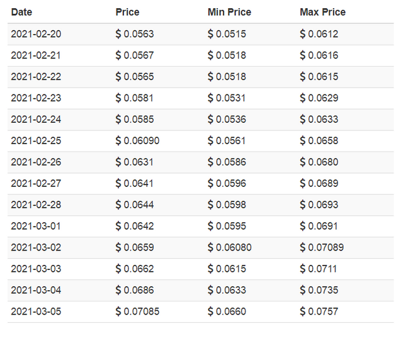The image size is (403, 343).
Task: Click max price $ 0.0633 on 2021-02-24
Action: [x=319, y=119]
